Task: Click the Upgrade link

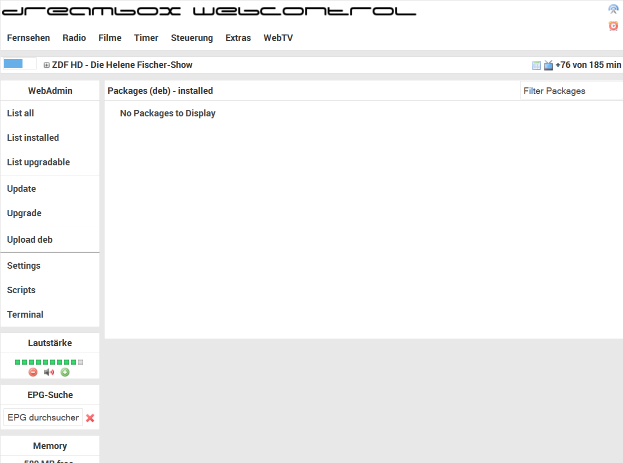Action: coord(24,213)
